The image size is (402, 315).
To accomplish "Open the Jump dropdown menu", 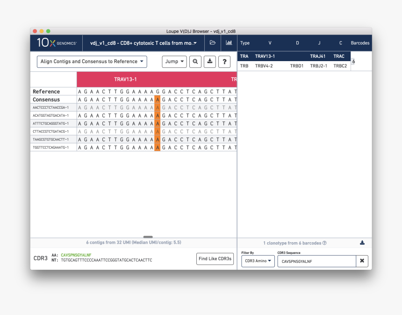I will click(x=174, y=62).
